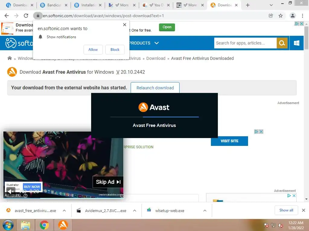Open AdChoices icon on top banner

click(297, 23)
